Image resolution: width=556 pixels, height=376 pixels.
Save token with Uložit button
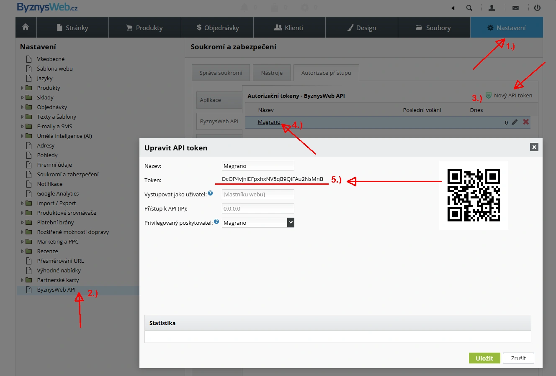(x=484, y=358)
